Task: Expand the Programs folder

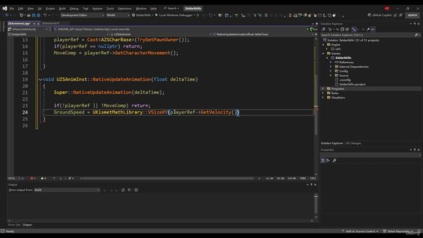Action: pyautogui.click(x=323, y=89)
